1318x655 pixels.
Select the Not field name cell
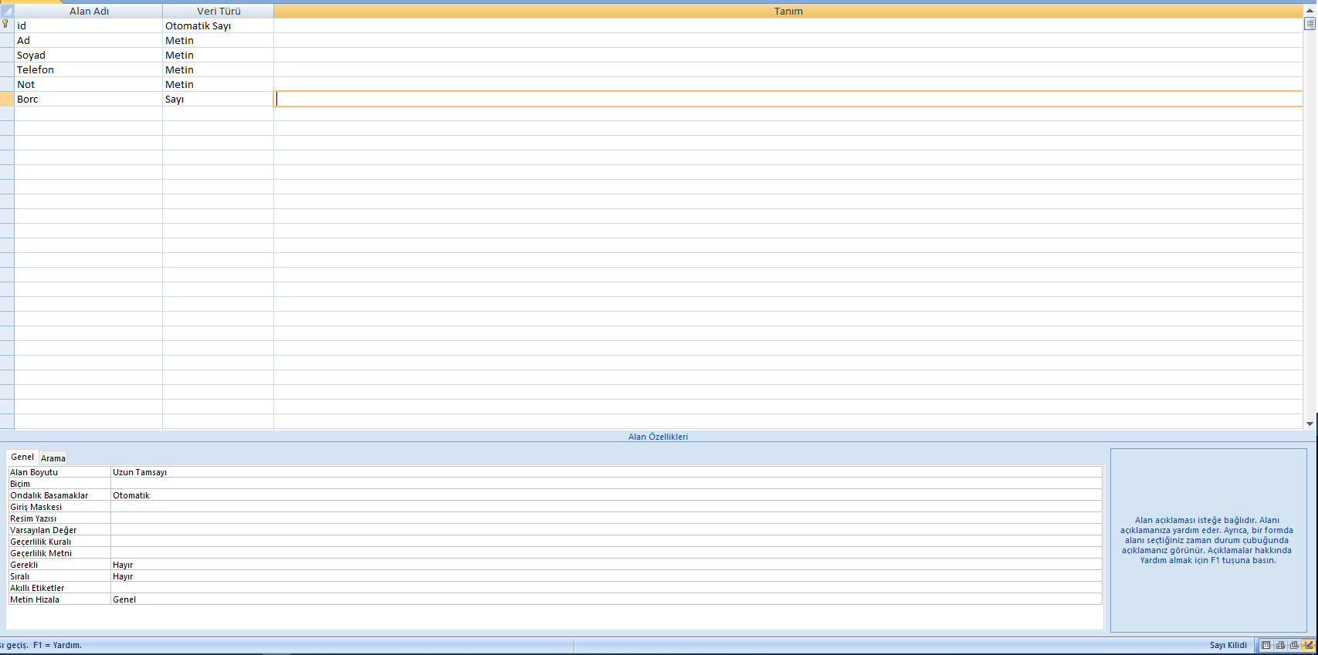click(88, 84)
